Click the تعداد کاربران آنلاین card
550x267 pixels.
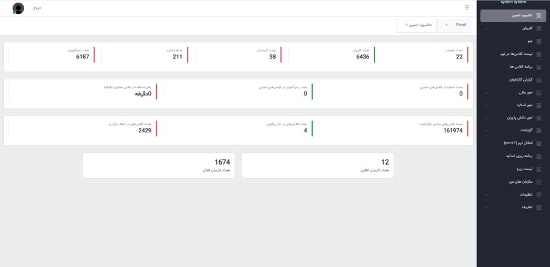pyautogui.click(x=317, y=165)
